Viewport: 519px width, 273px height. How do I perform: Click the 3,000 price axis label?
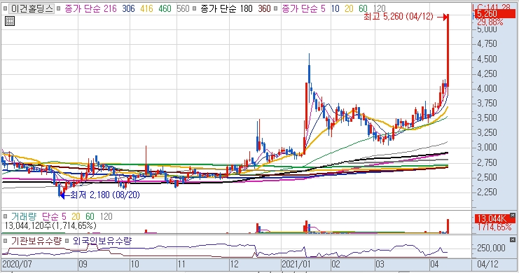point(487,147)
